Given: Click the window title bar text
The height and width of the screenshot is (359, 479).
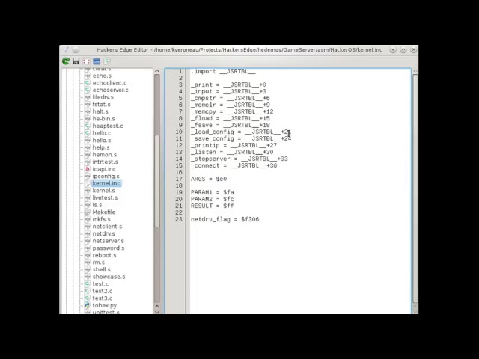Looking at the screenshot, I should [239, 49].
